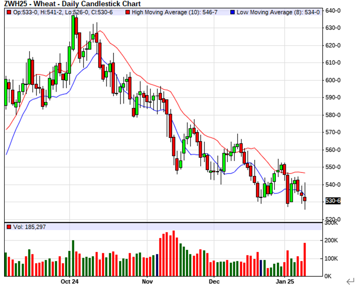Click the paragraph return arrow icon

pos(349,281)
